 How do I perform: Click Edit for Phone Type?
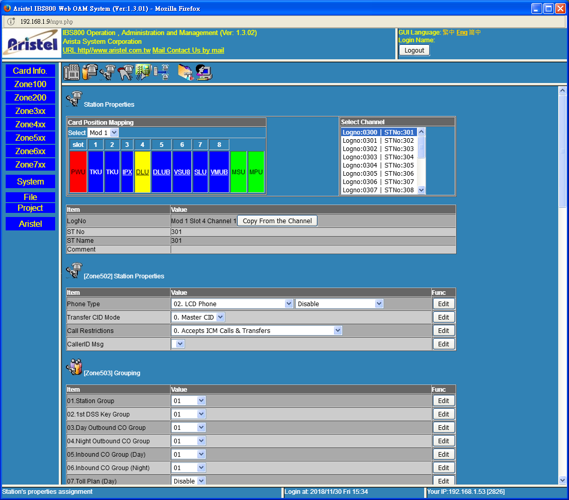click(x=443, y=304)
